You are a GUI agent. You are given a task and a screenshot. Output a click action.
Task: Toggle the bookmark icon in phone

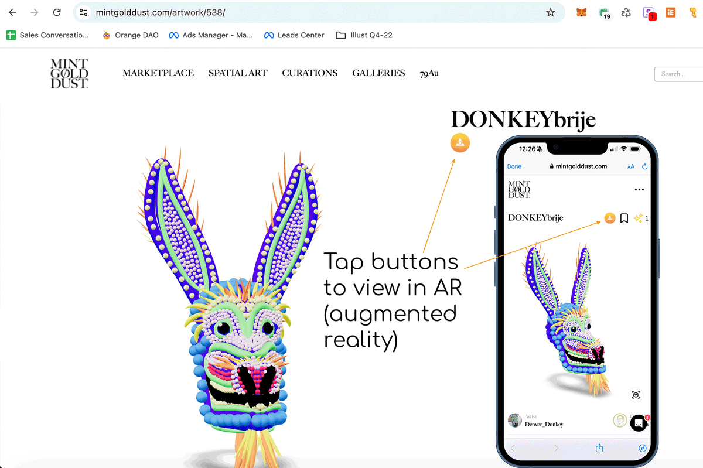[624, 218]
